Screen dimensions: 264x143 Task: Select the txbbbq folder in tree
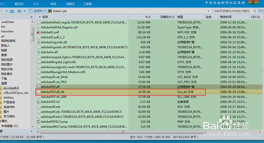8,98
